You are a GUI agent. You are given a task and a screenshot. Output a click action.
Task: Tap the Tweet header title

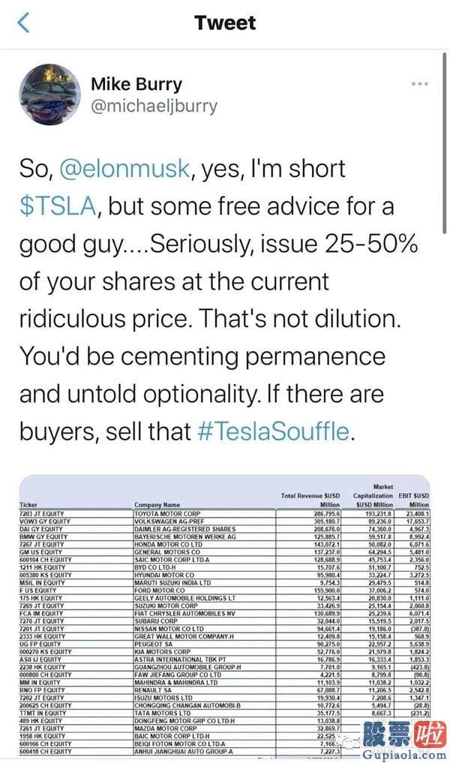(225, 23)
